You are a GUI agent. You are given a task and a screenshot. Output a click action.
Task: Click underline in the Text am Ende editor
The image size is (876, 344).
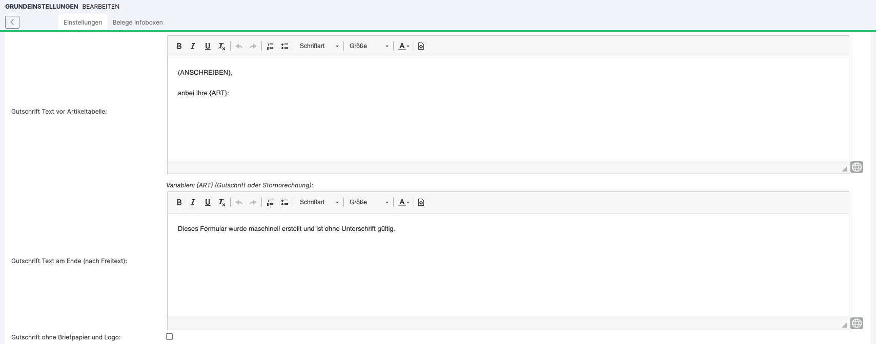208,202
